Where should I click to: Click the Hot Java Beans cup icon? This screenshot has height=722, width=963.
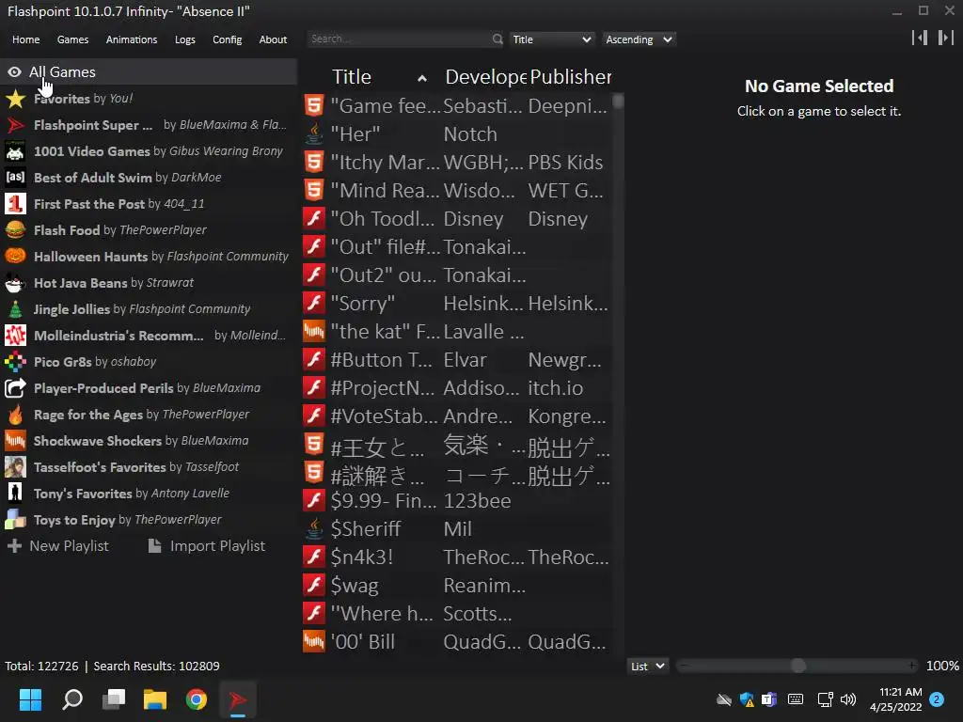coord(15,283)
